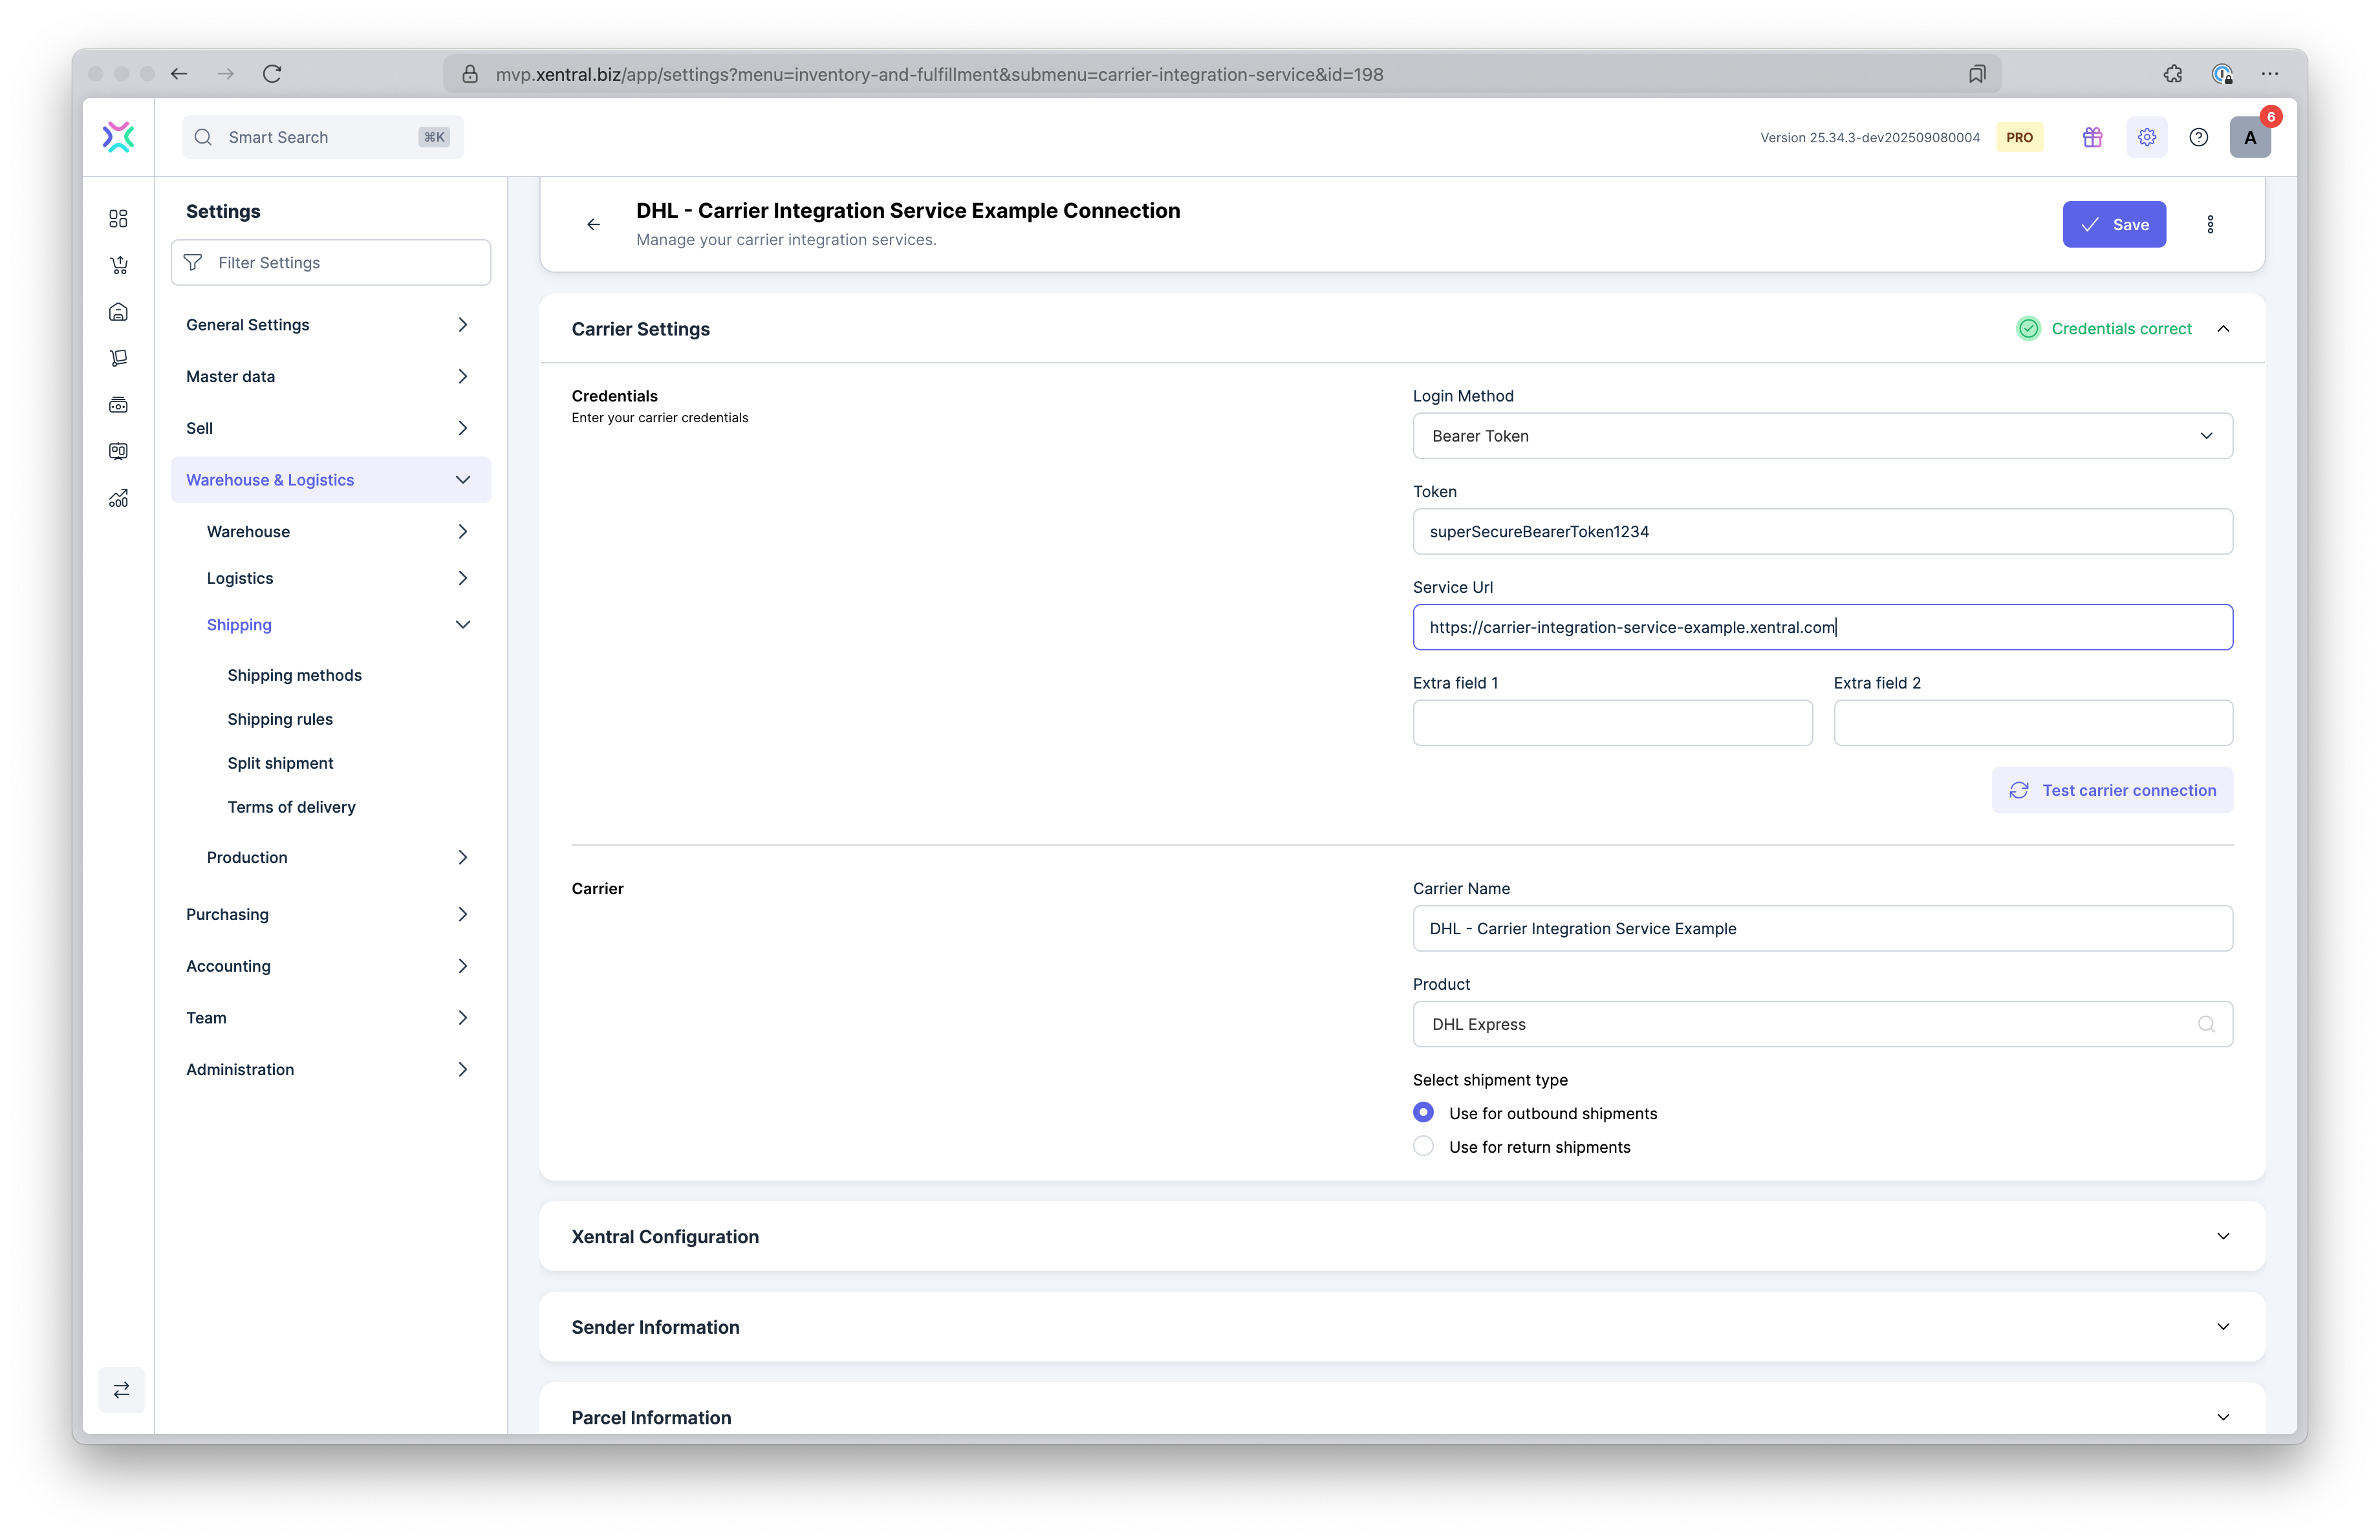Open the dashboard grid icon in sidebar
This screenshot has height=1540, width=2380.
point(118,218)
